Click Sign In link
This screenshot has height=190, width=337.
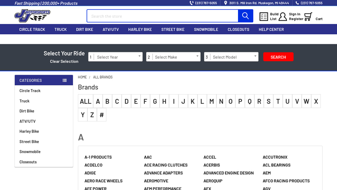pyautogui.click(x=294, y=14)
